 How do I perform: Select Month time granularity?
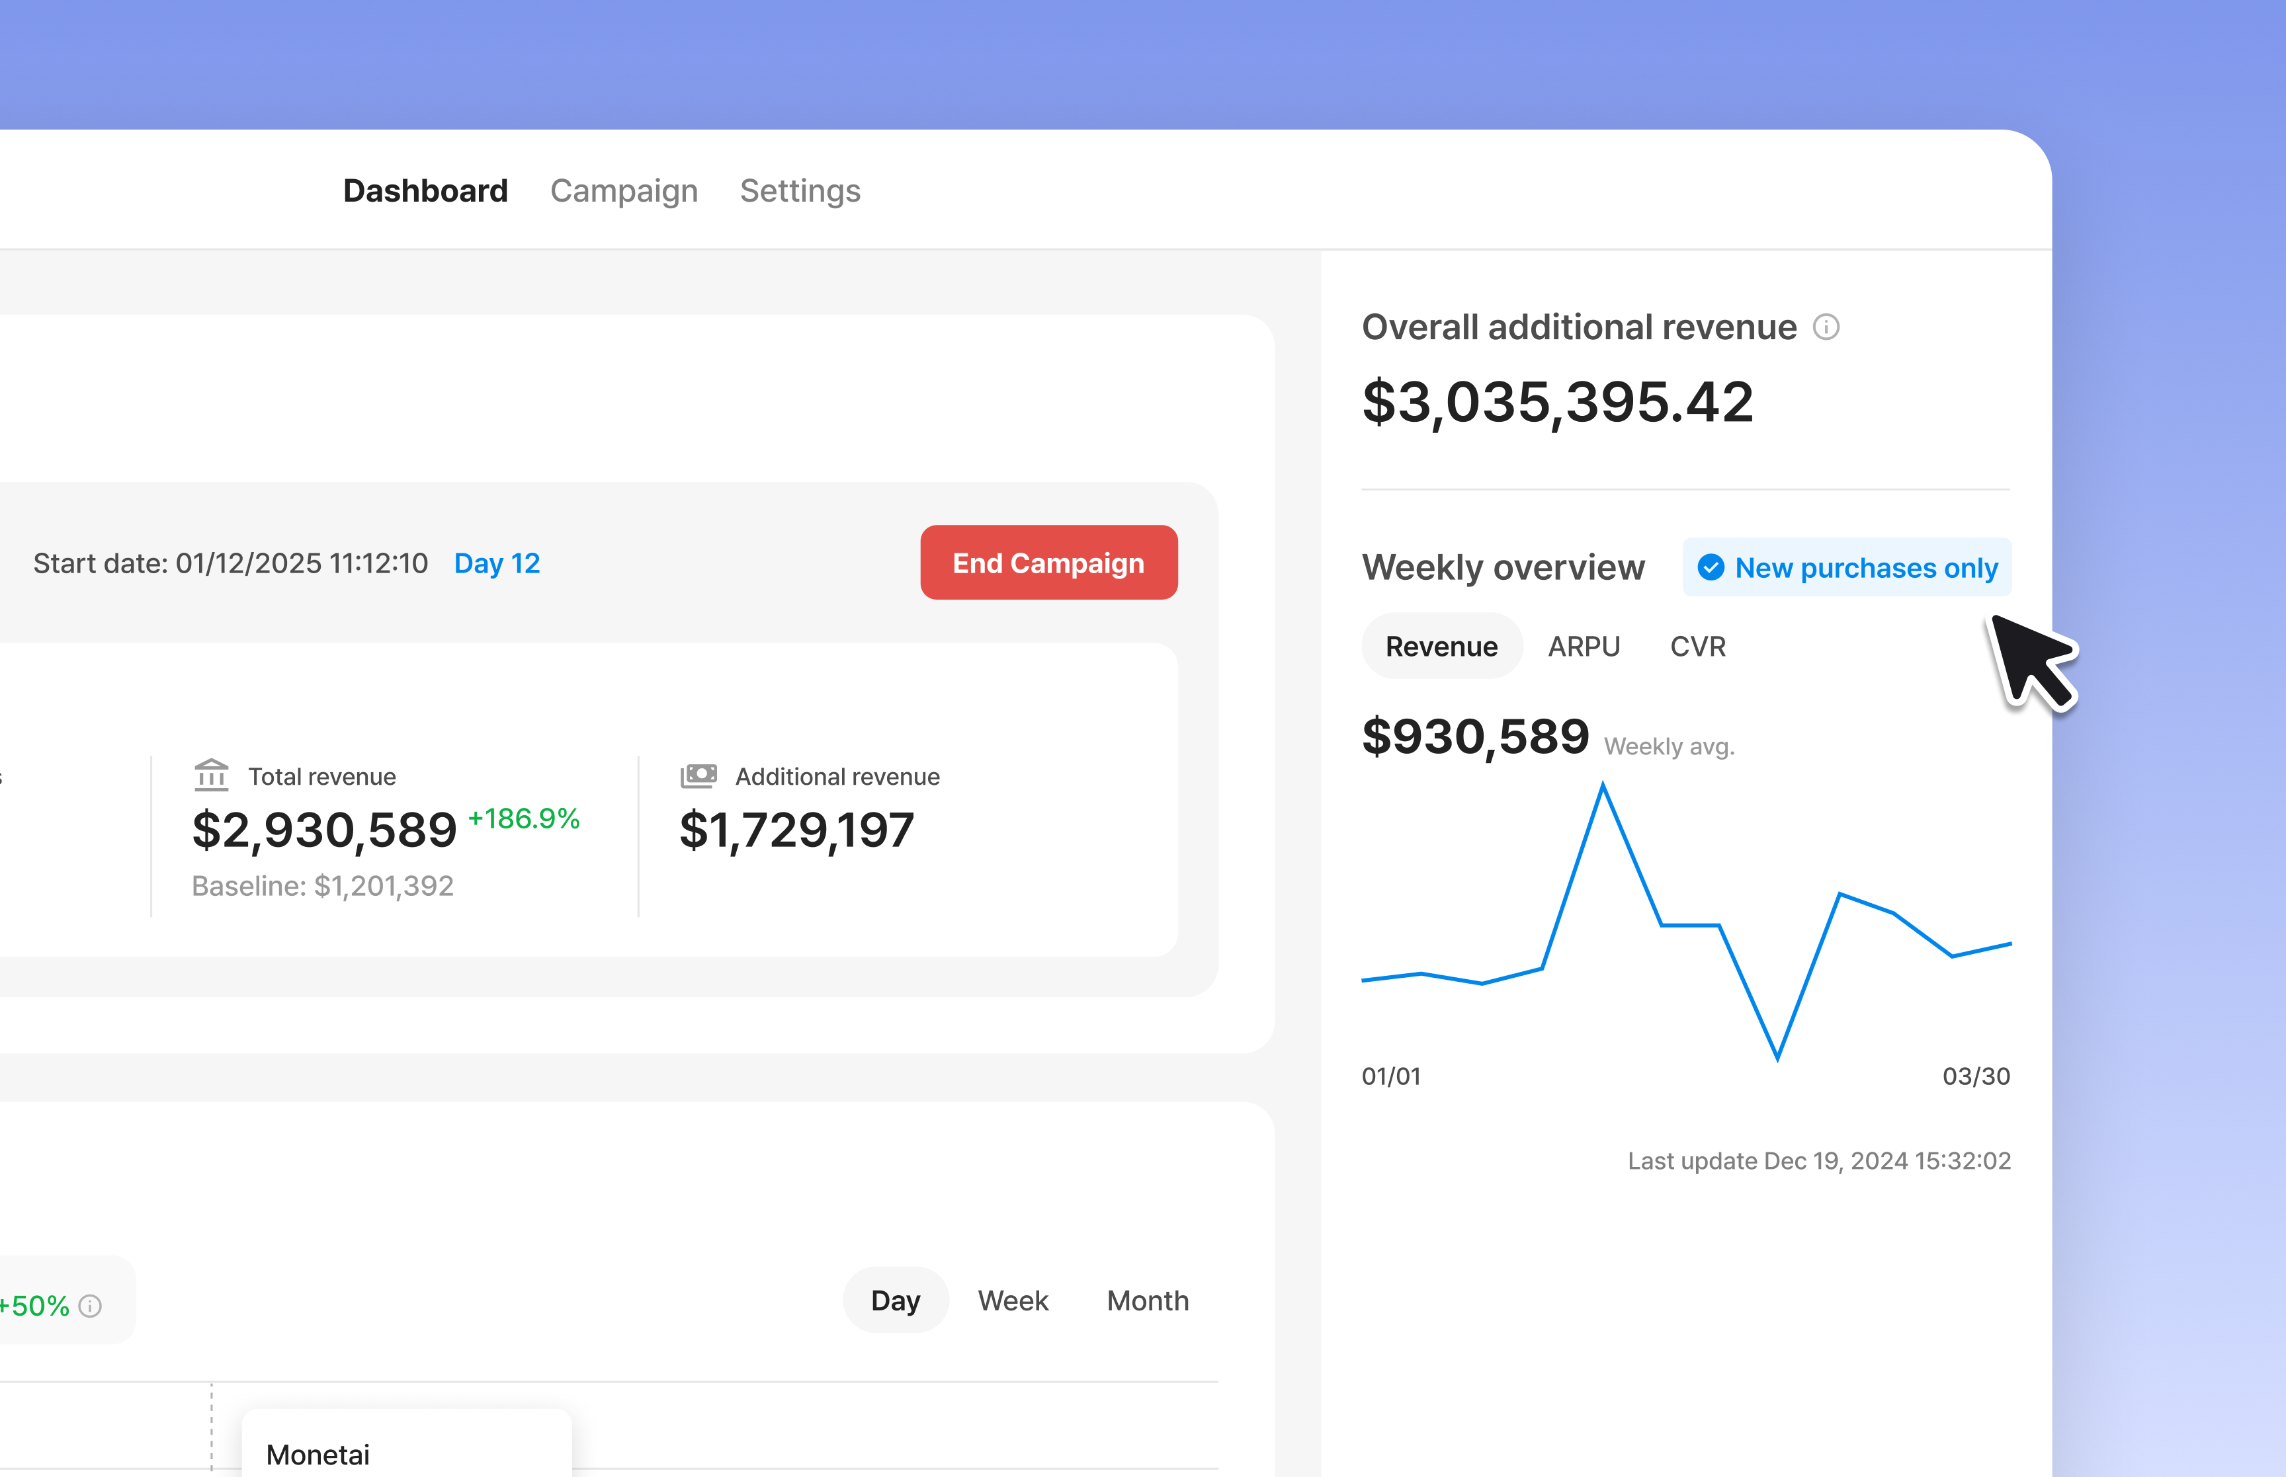click(1148, 1300)
